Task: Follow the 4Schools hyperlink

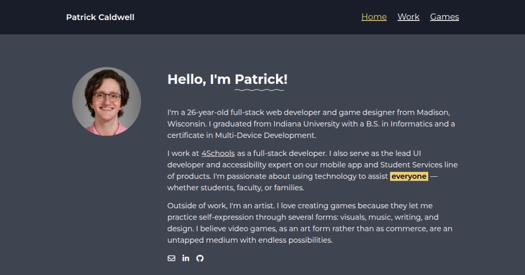Action: pyautogui.click(x=218, y=153)
